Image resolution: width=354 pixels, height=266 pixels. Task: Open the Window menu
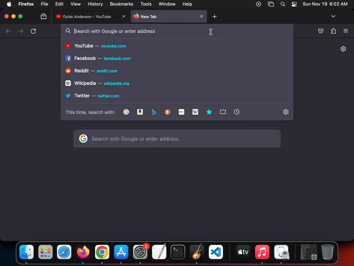coord(167,4)
